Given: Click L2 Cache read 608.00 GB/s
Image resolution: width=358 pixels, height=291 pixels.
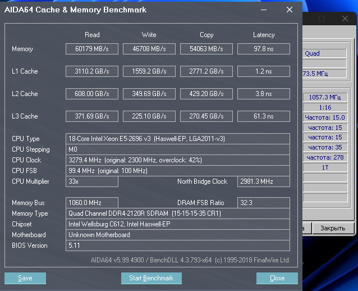Looking at the screenshot, I should click(92, 94).
